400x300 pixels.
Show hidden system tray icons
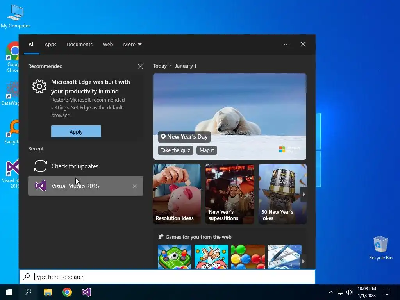click(x=330, y=292)
